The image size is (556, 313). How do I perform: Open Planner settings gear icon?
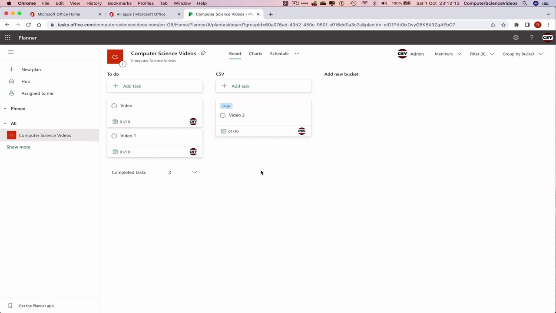[516, 38]
